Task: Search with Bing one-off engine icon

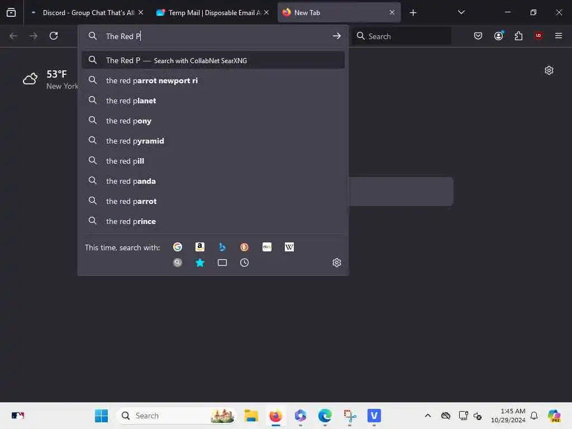Action: [222, 247]
